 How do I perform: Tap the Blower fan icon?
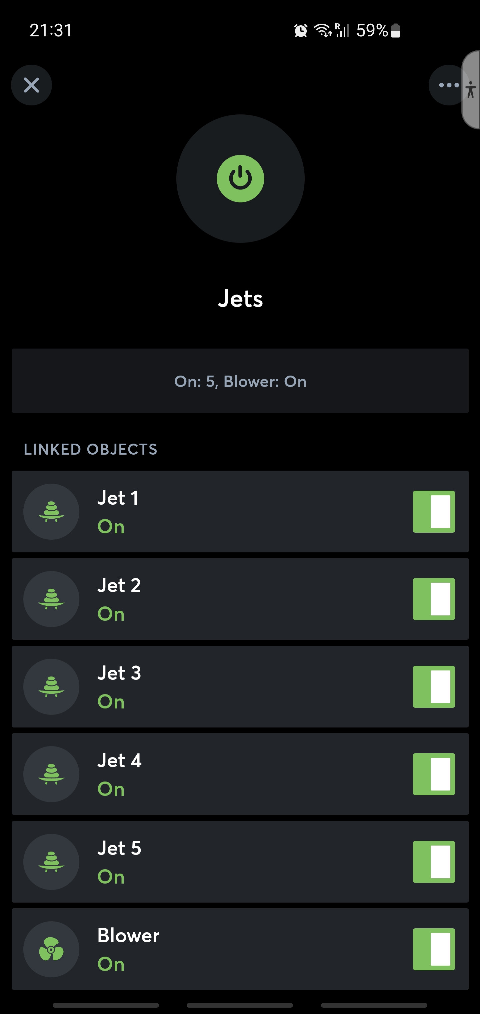tap(51, 949)
